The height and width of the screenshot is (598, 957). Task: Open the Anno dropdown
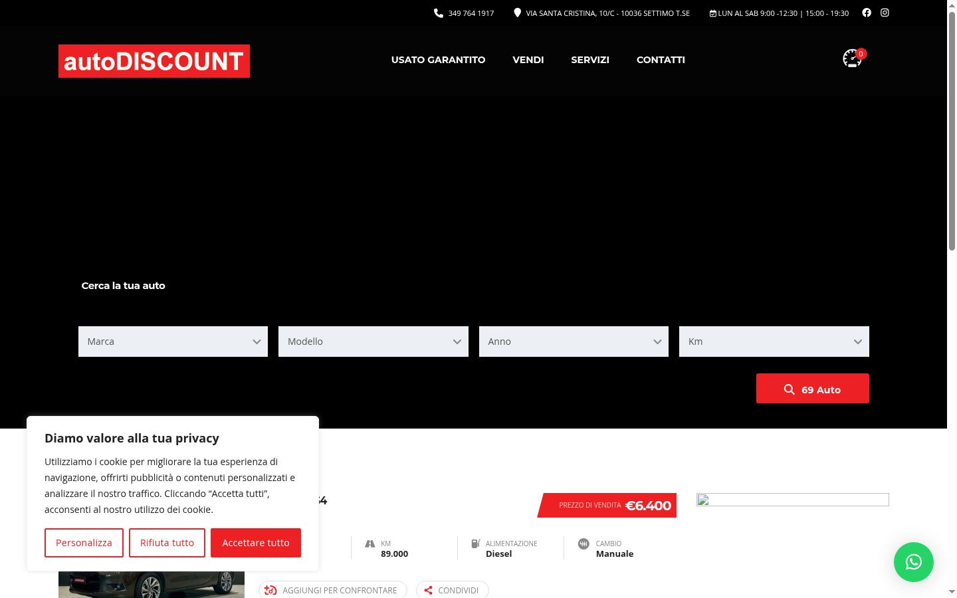point(574,342)
